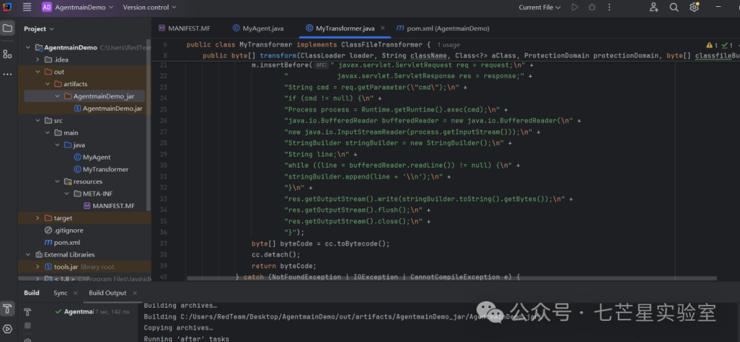Screen dimensions: 740x342
Task: Collapse the AgentmainDemo_jar folder
Action: pos(57,96)
